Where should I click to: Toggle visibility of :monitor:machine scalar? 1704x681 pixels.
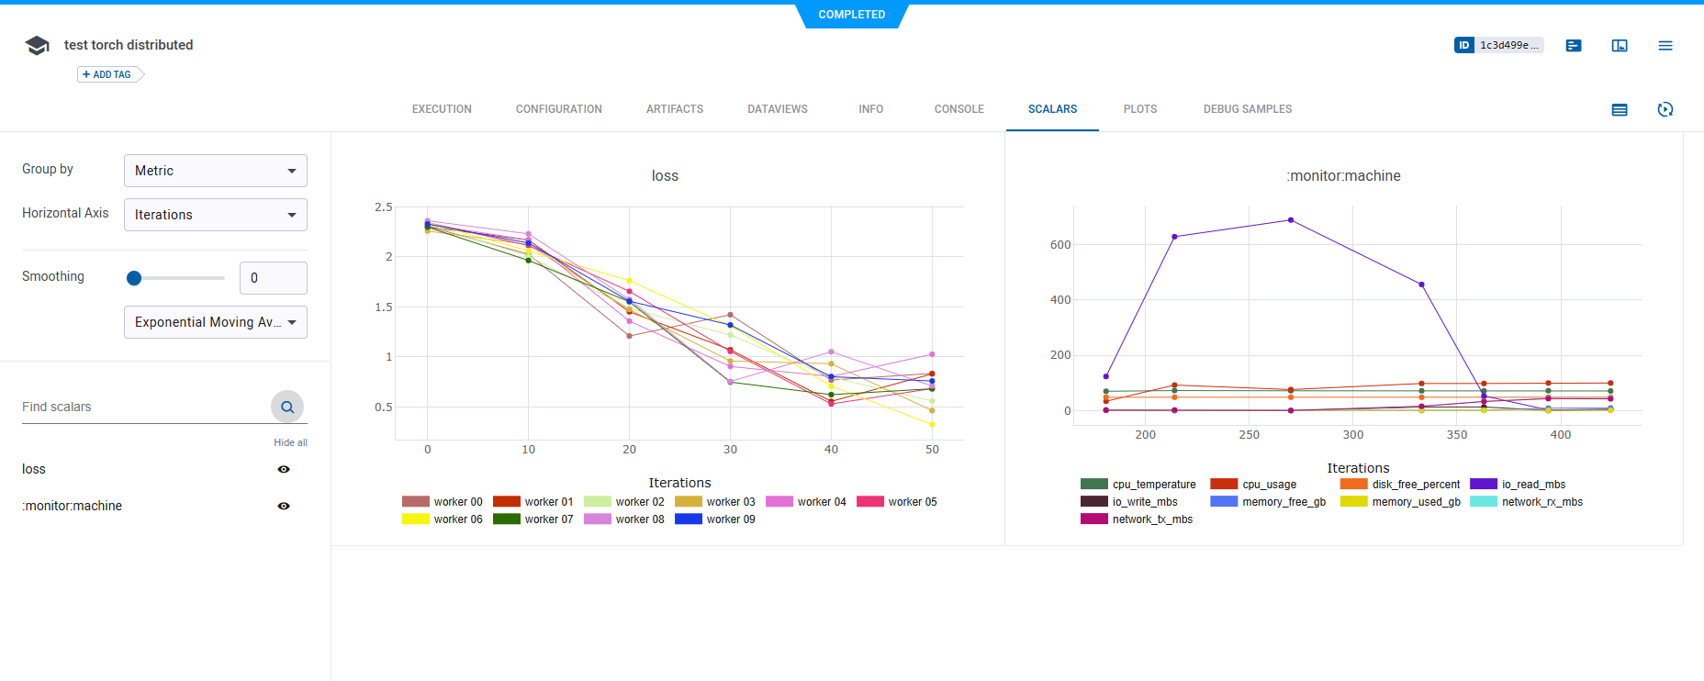coord(284,506)
